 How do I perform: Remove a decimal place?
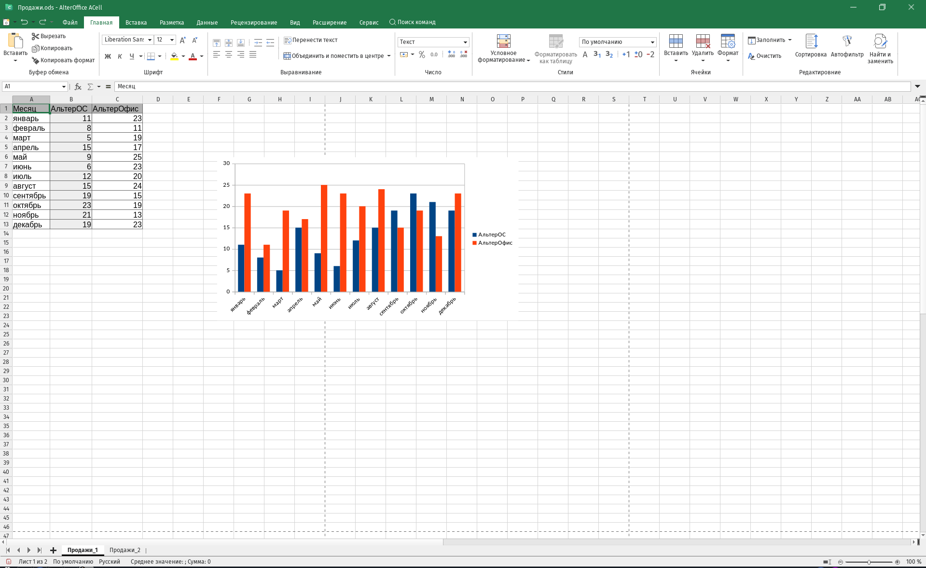pyautogui.click(x=463, y=55)
